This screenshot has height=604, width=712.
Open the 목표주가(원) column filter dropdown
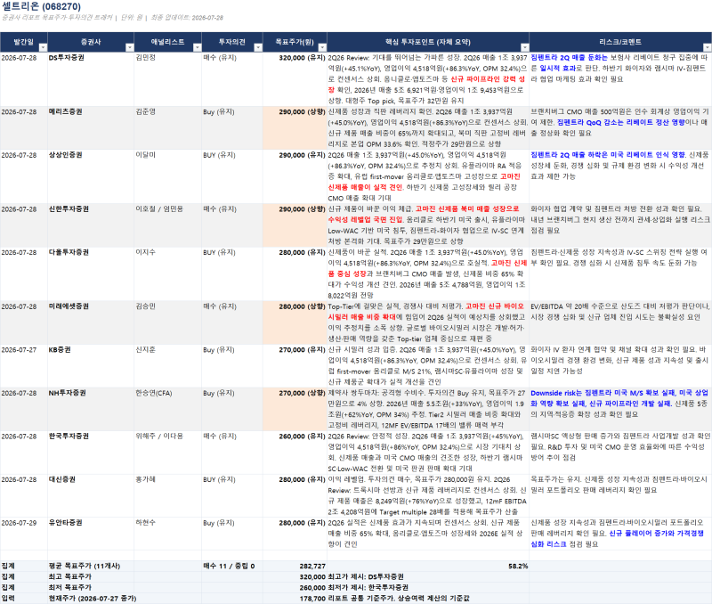[x=322, y=47]
